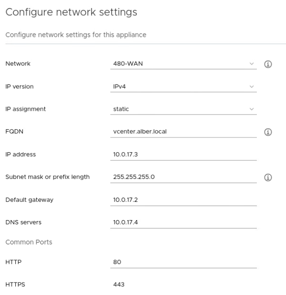Select the HTTP port field showing 80
Screen dimensions: 286x295
tap(183, 263)
